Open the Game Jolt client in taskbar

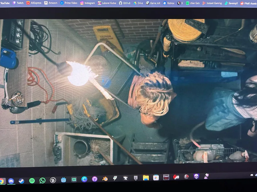(115, 178)
